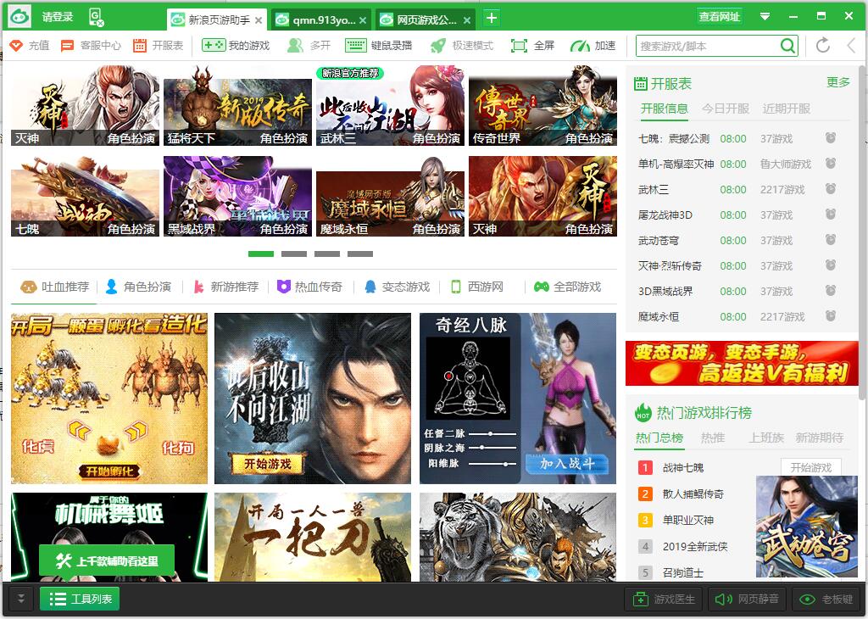Open 客服中心 customer service
Image resolution: width=868 pixels, height=619 pixels.
tap(85, 47)
